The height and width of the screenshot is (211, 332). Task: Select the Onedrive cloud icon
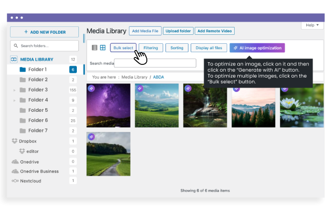pyautogui.click(x=15, y=161)
